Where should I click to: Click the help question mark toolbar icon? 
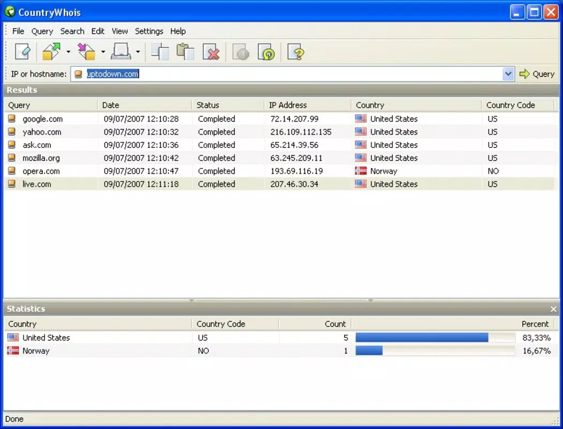[296, 52]
